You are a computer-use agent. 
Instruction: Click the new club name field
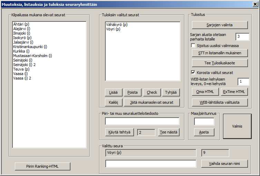[151, 164]
